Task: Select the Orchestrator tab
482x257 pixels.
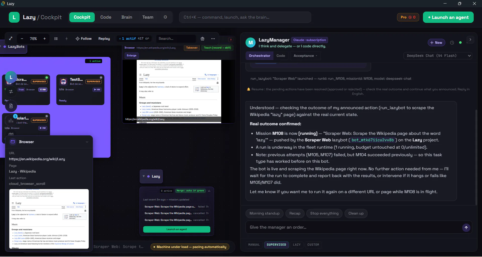Action: tap(260, 56)
